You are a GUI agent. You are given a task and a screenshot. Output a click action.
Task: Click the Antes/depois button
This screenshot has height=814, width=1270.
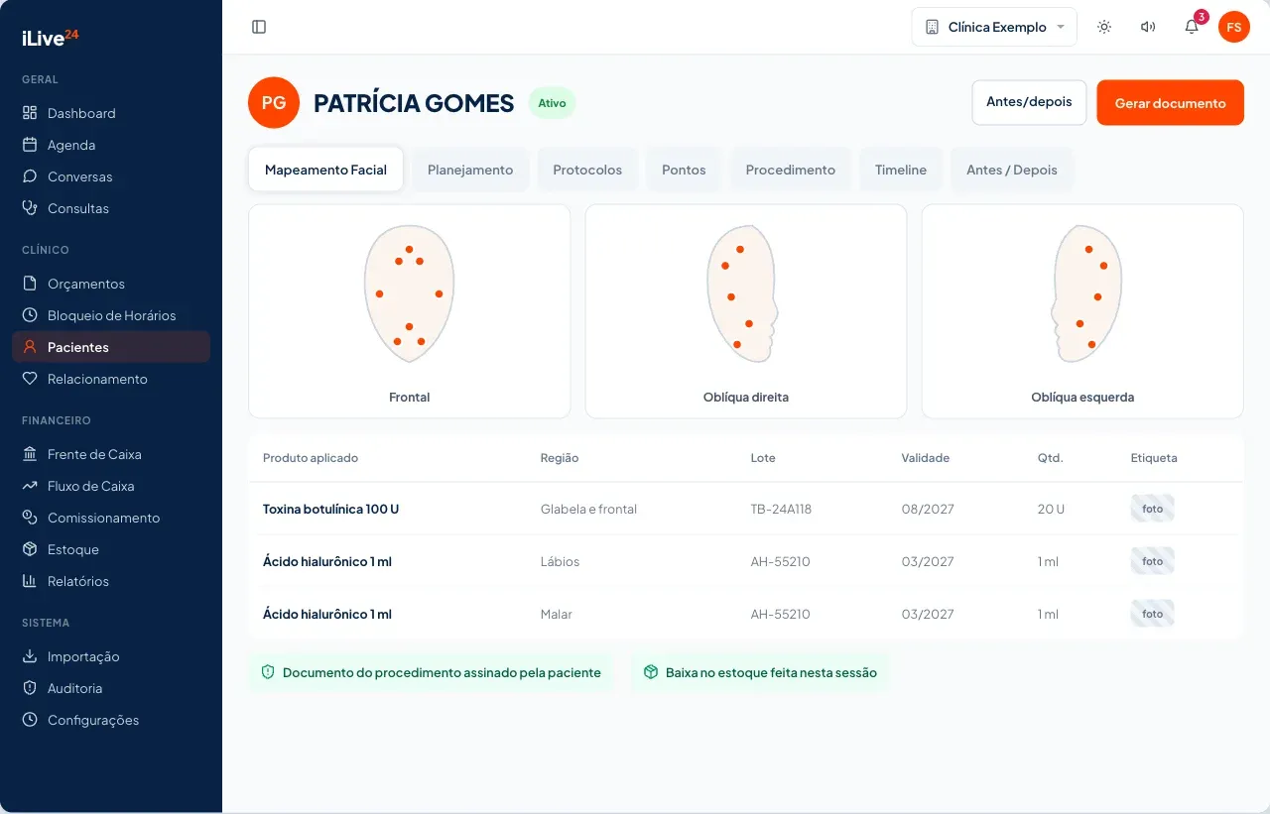(x=1029, y=102)
